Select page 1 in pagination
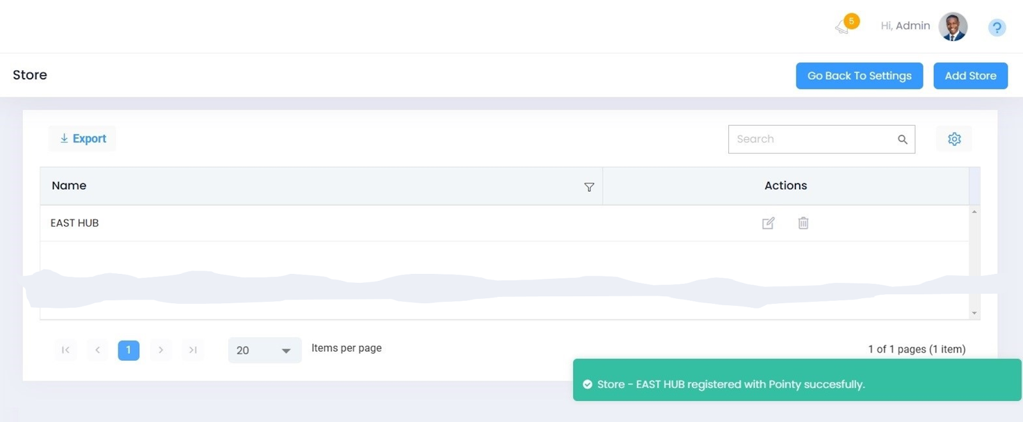 129,350
